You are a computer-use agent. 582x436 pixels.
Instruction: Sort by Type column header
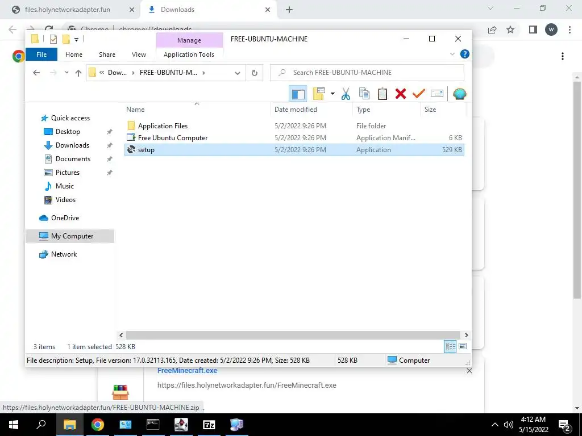(x=386, y=110)
